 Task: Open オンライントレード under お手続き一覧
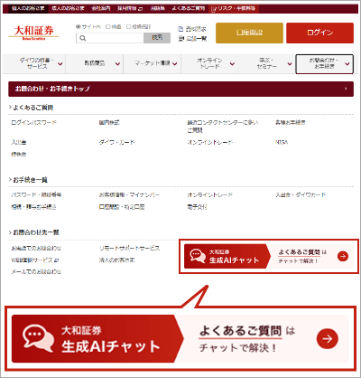click(210, 195)
